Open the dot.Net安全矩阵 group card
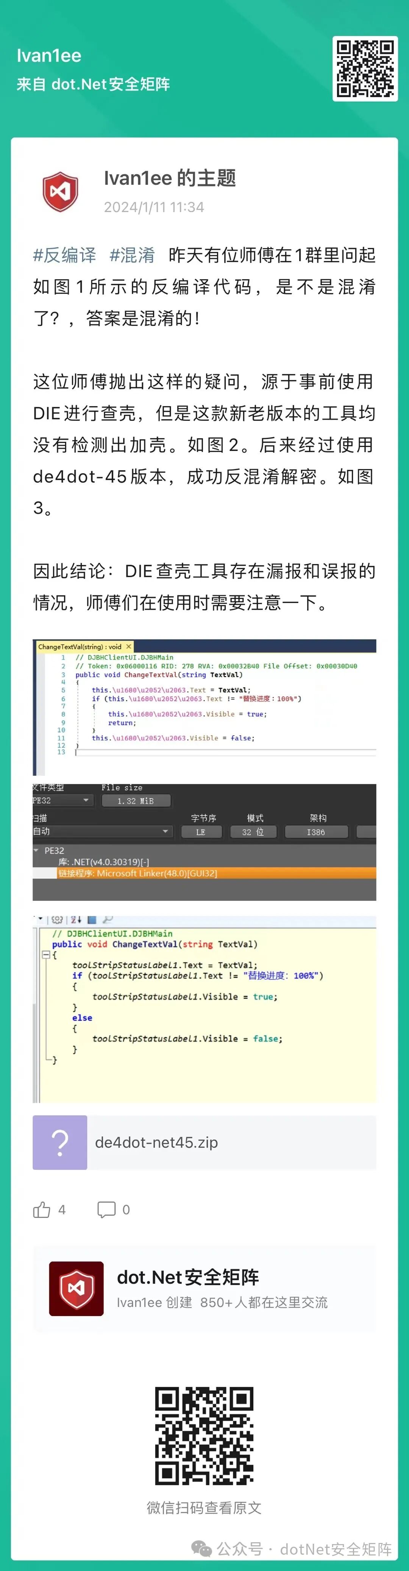The image size is (409, 1571). [x=204, y=1289]
